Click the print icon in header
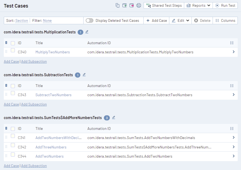Viewport: 241px width, 170px height. 139,5
